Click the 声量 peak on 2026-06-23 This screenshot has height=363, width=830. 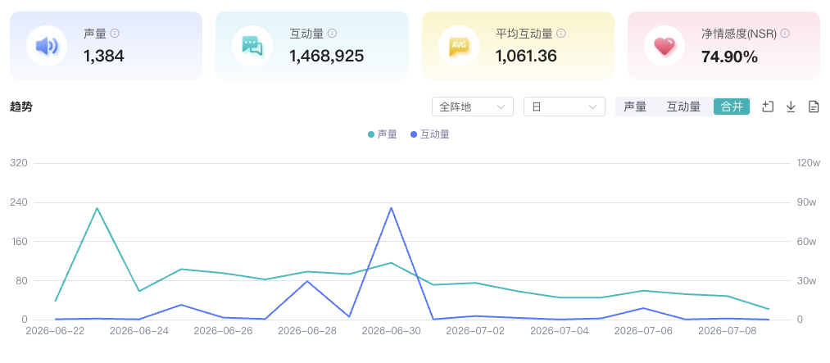tap(97, 208)
